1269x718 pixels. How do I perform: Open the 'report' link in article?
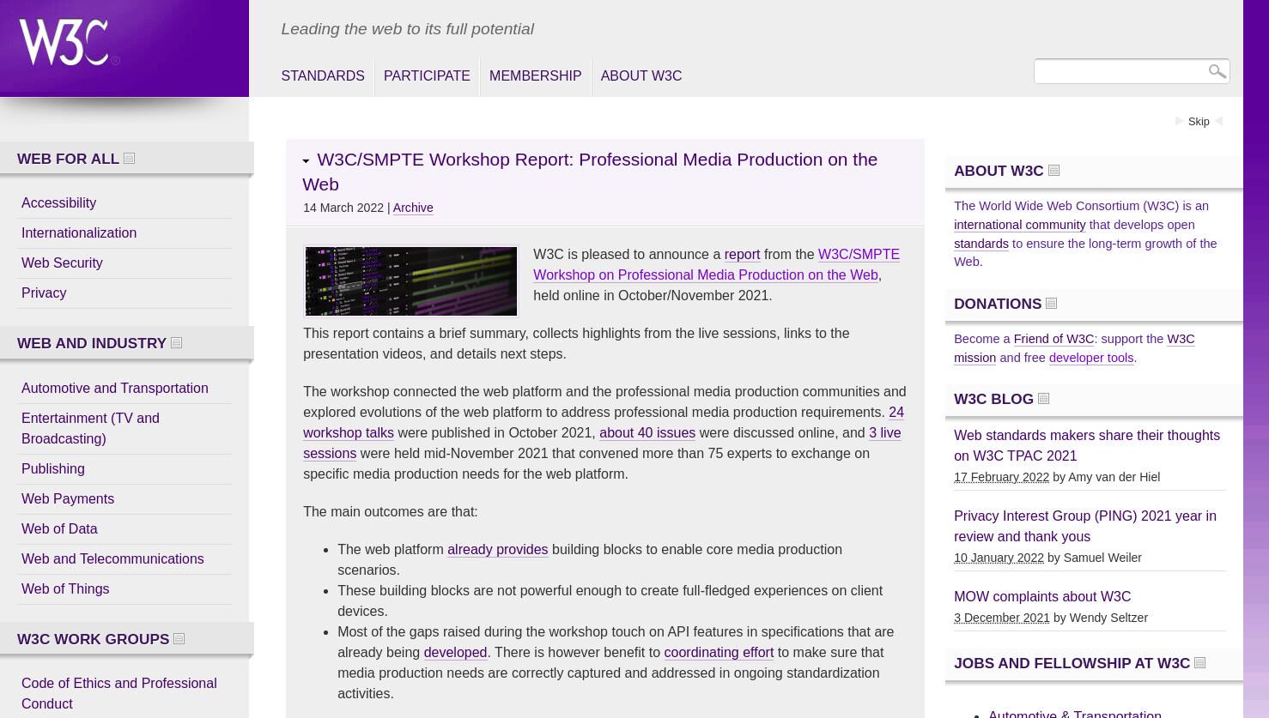(x=742, y=255)
